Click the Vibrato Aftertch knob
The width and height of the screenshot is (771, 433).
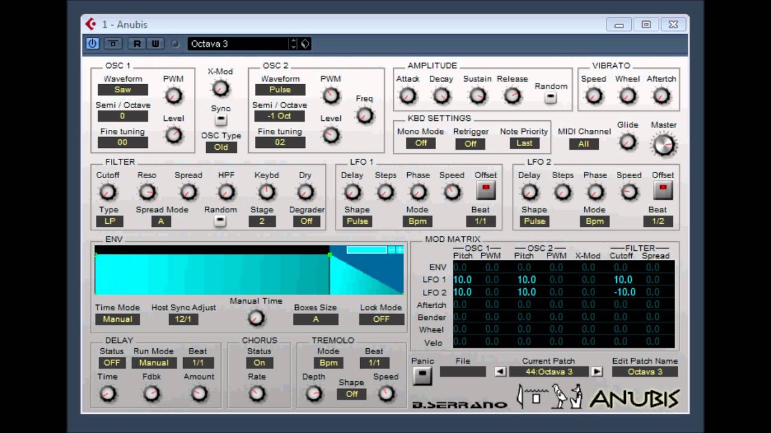point(661,95)
